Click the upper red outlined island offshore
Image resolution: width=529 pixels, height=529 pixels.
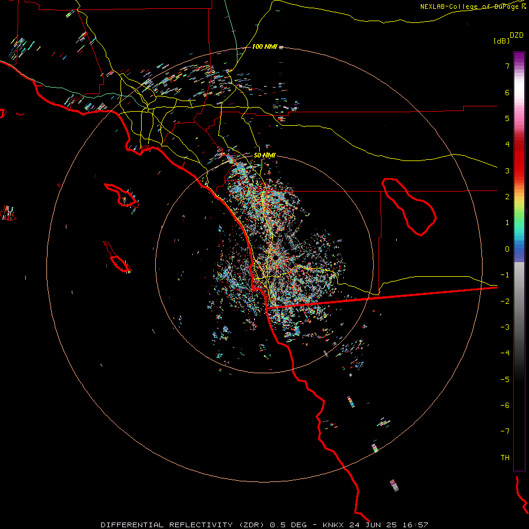pyautogui.click(x=121, y=195)
